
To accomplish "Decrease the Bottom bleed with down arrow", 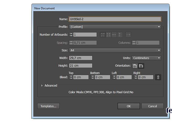I will coord(93,78).
